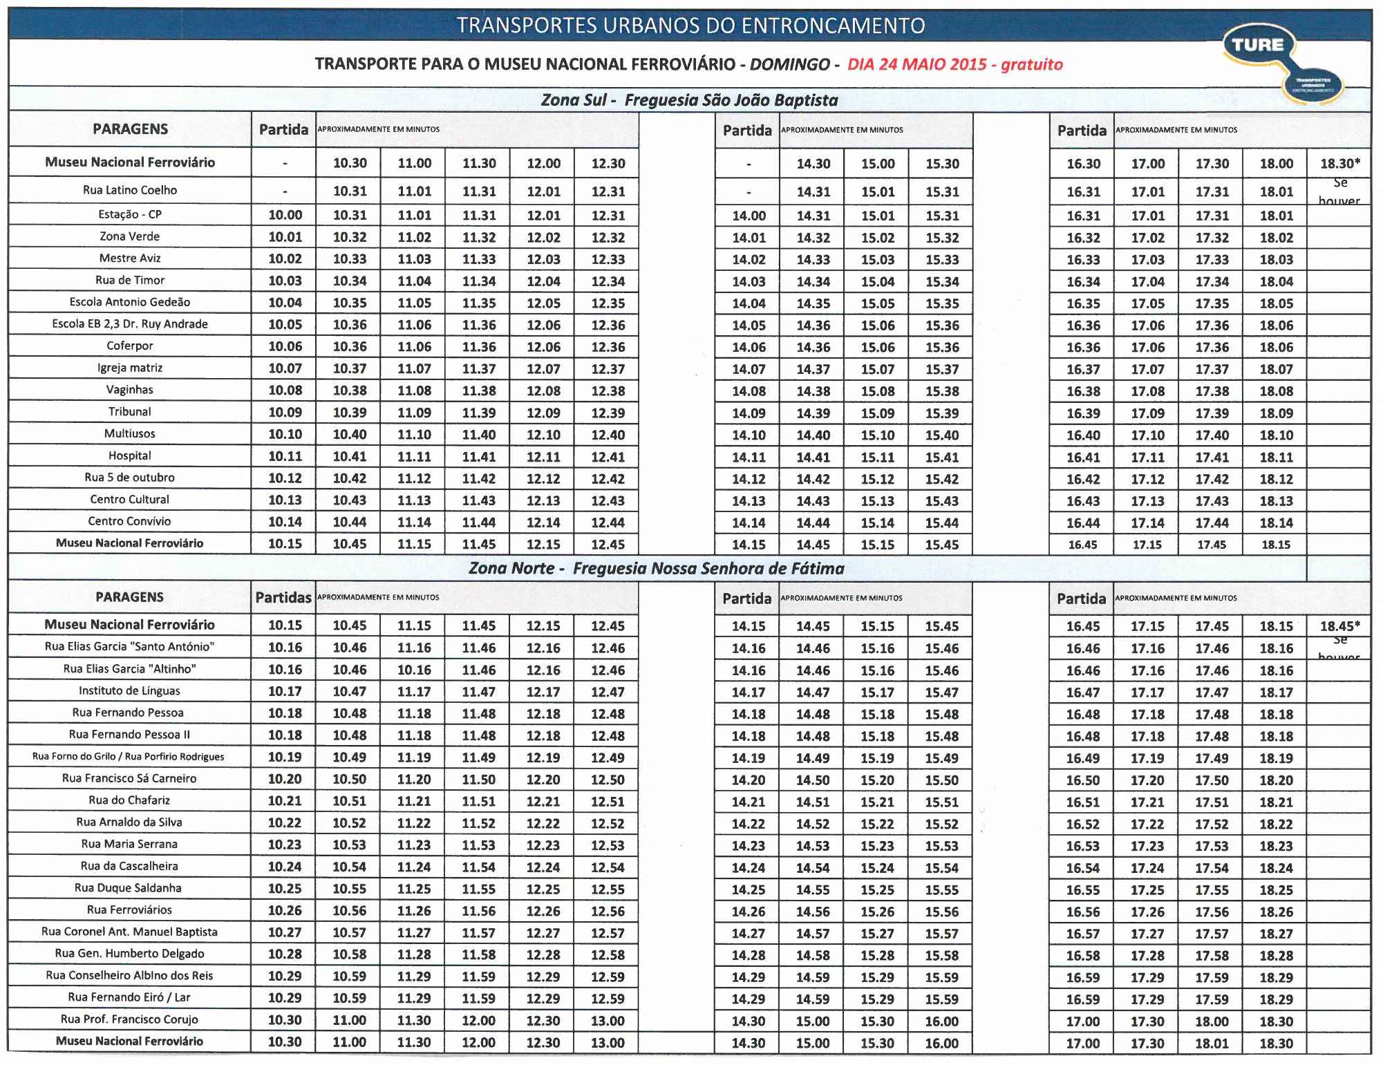
Task: Select heading 'Zona Norte - Freguesia Nossa Senhora de Fátima'
Action: click(x=657, y=569)
